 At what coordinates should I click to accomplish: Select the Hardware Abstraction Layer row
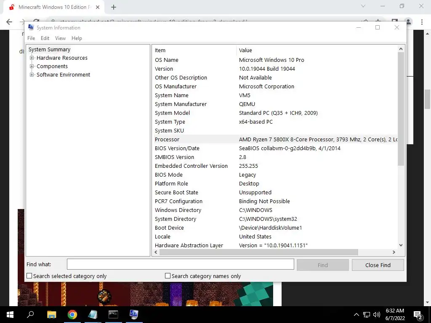pyautogui.click(x=275, y=245)
